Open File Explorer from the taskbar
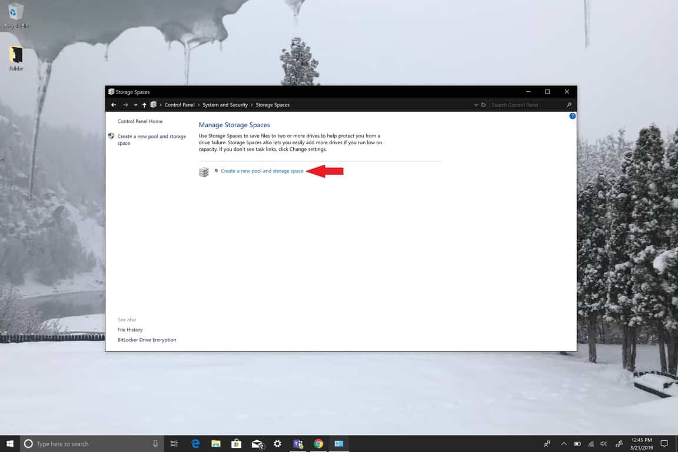 [216, 444]
